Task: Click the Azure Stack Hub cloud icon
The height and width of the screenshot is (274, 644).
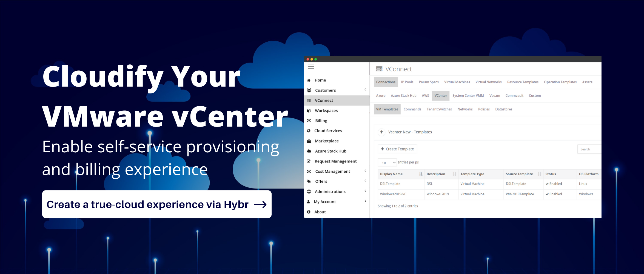Action: point(309,151)
